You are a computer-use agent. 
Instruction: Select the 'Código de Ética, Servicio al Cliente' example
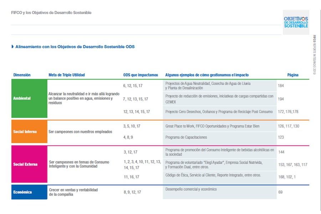(220, 177)
